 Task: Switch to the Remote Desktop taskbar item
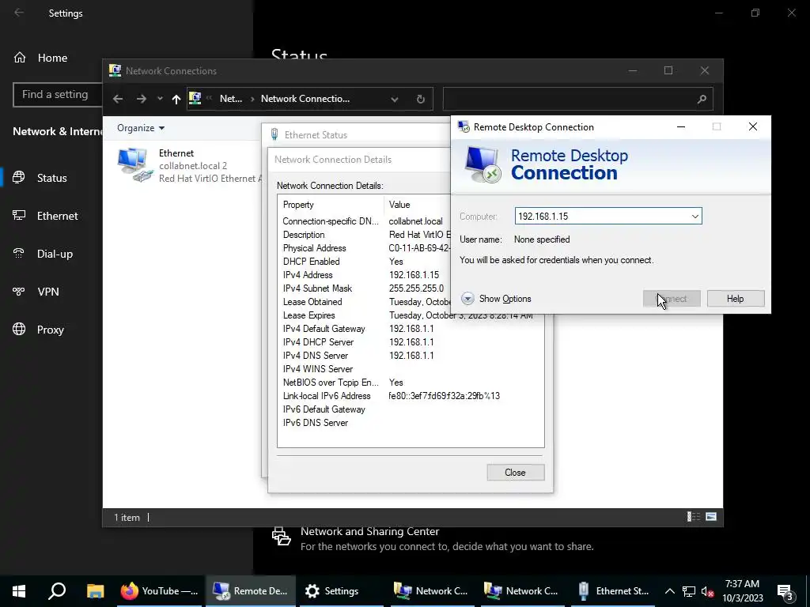(251, 591)
